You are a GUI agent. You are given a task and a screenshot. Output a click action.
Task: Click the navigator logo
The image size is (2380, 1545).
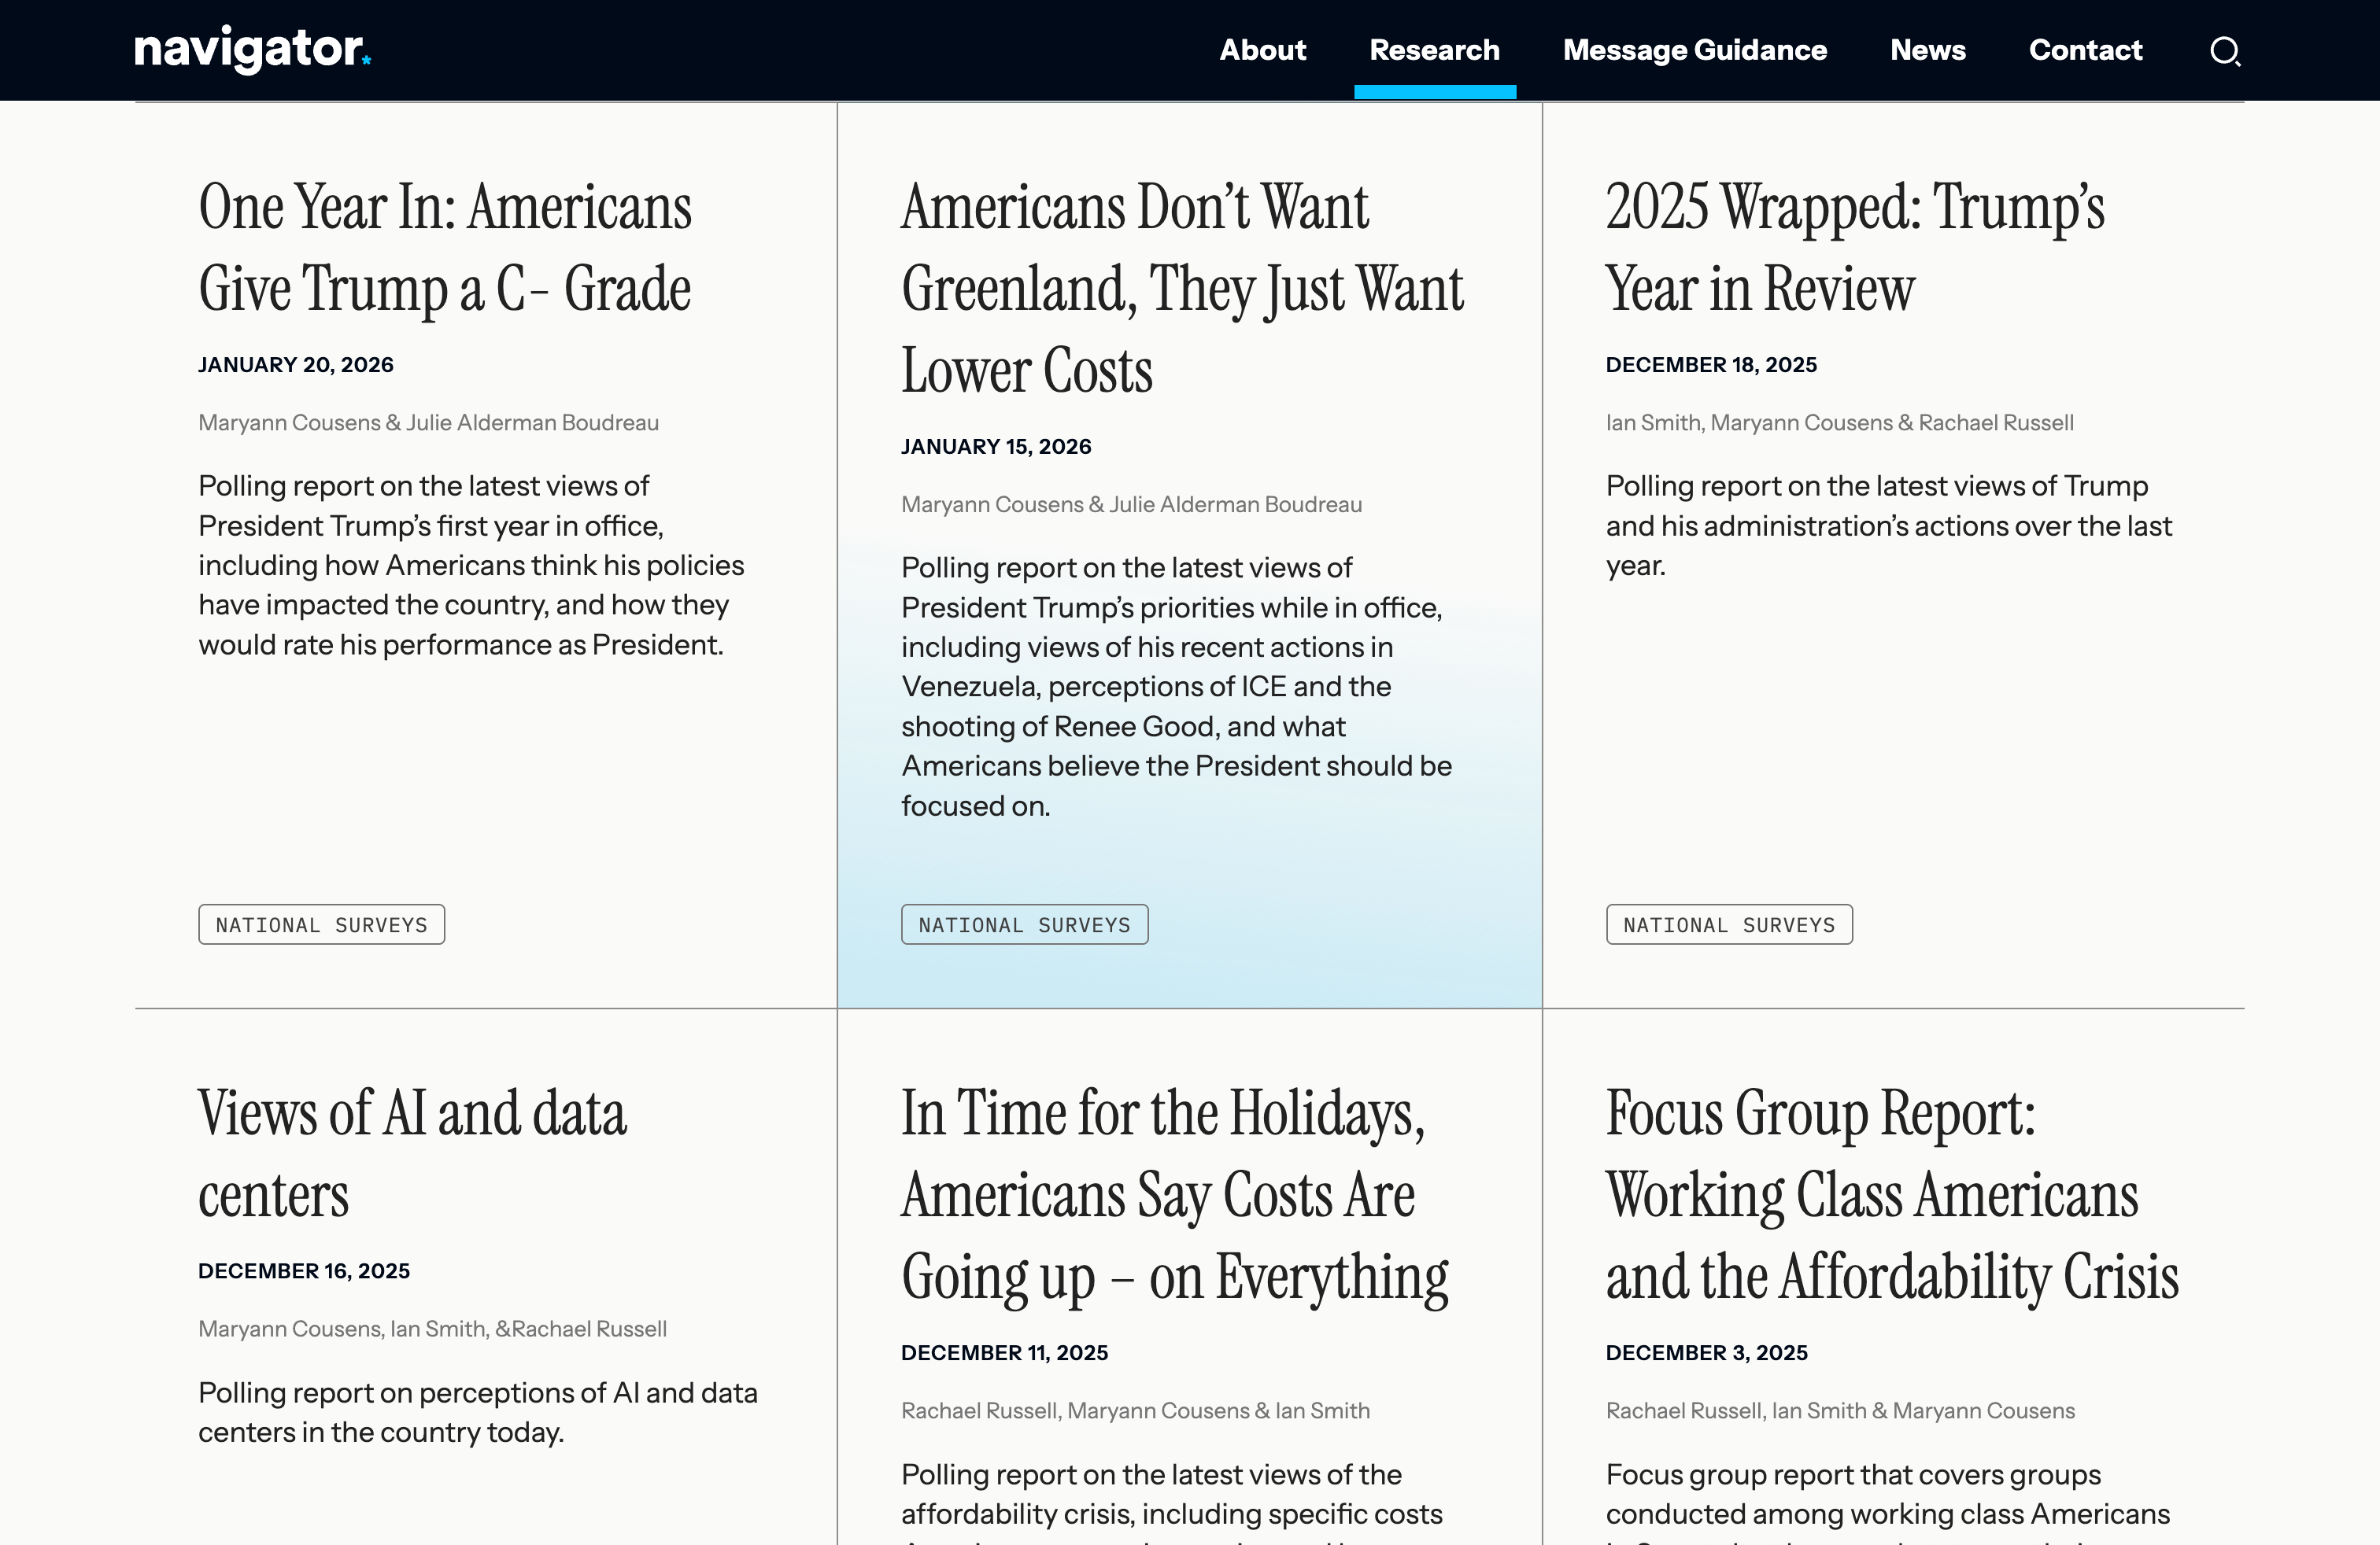click(x=252, y=49)
